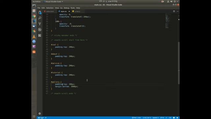The height and width of the screenshot is (119, 211).
Task: Open the Manage gear at activity bar bottom
Action: [x=40, y=113]
